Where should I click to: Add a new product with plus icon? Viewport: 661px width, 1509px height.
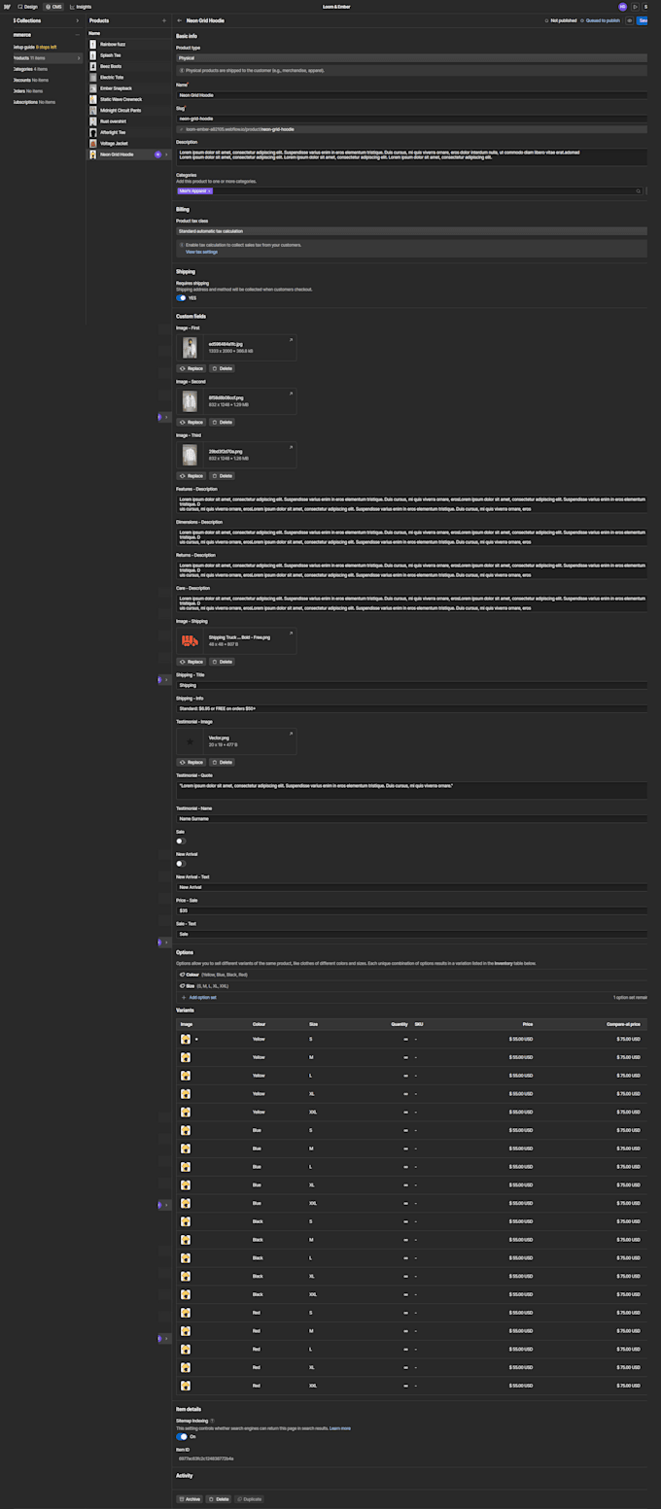pos(164,20)
